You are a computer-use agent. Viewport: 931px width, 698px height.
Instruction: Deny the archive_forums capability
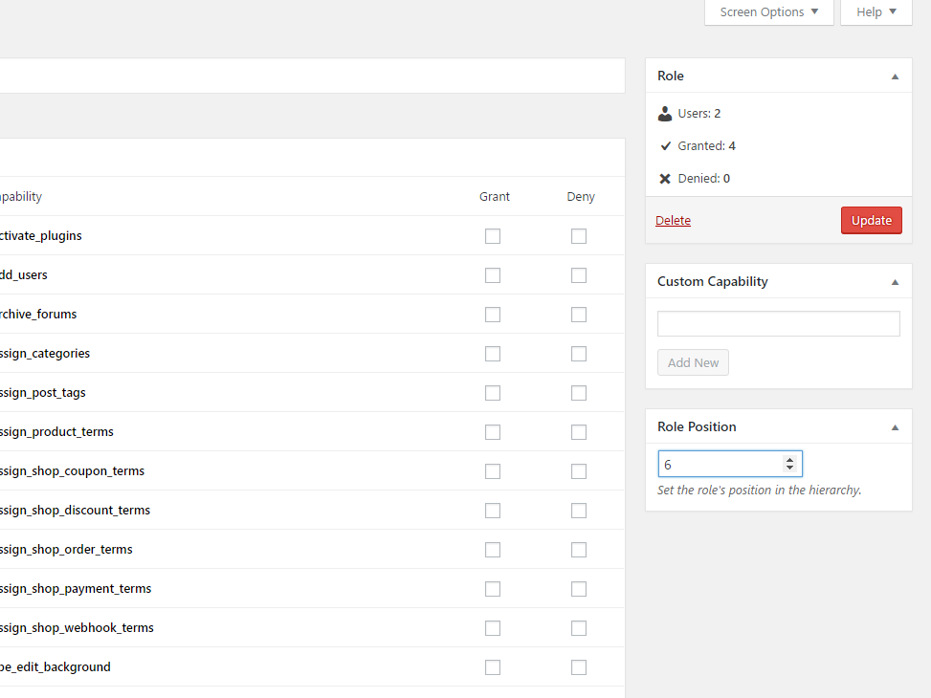click(x=579, y=315)
